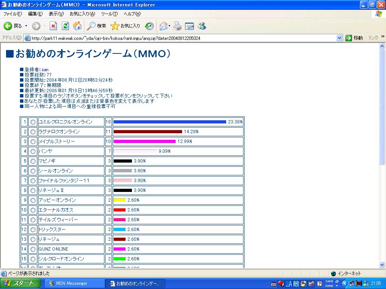Click the スタート Start button
Image resolution: width=386 pixels, height=289 pixels.
click(x=20, y=283)
